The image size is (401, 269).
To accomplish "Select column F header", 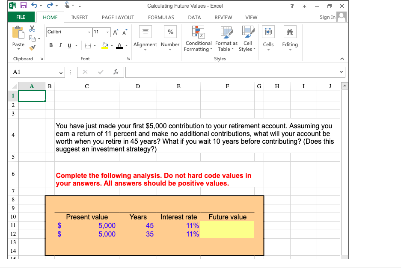I will pyautogui.click(x=227, y=86).
